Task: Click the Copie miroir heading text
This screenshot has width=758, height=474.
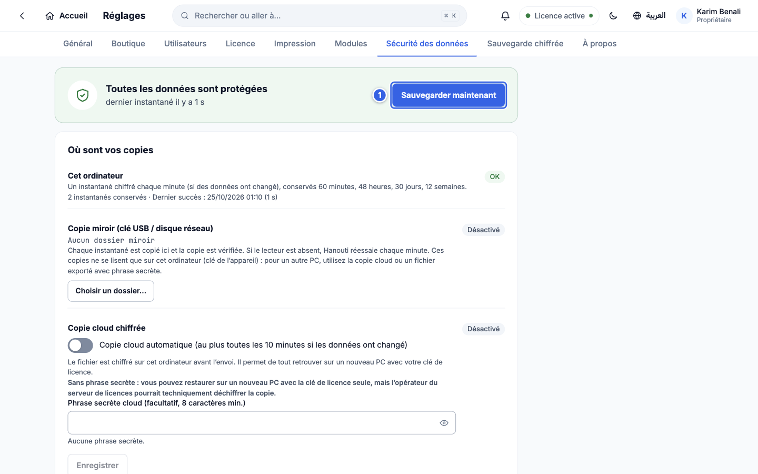Action: (141, 229)
